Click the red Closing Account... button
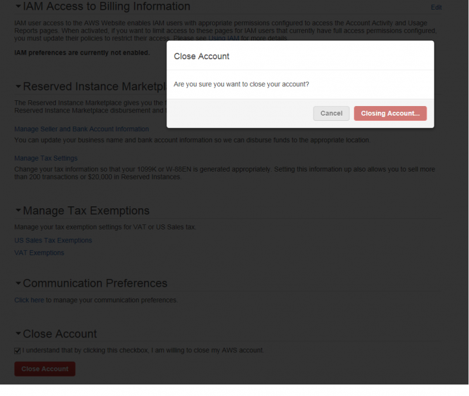 390,113
